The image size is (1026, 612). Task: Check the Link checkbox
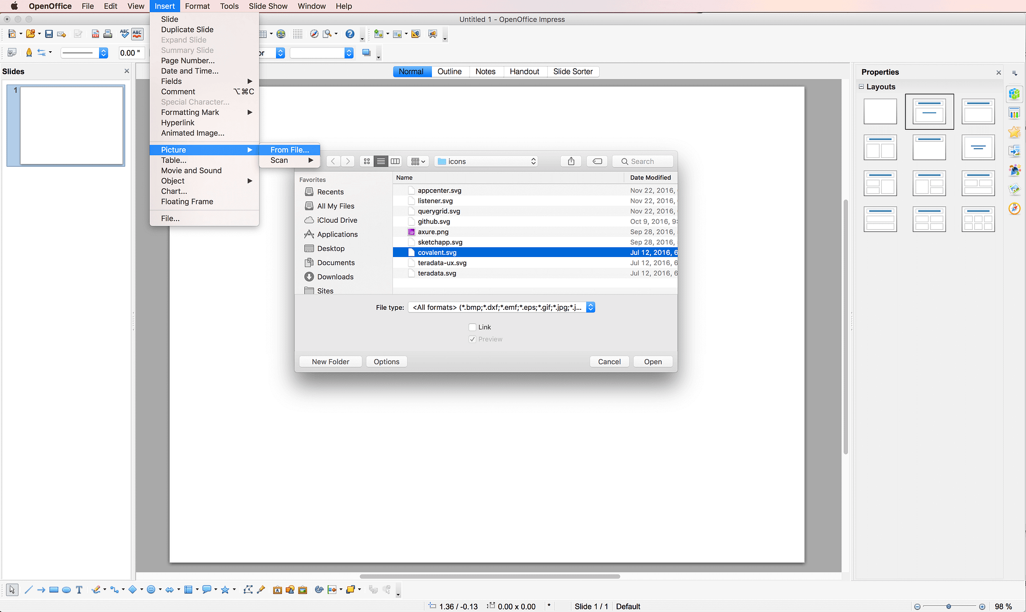[472, 327]
